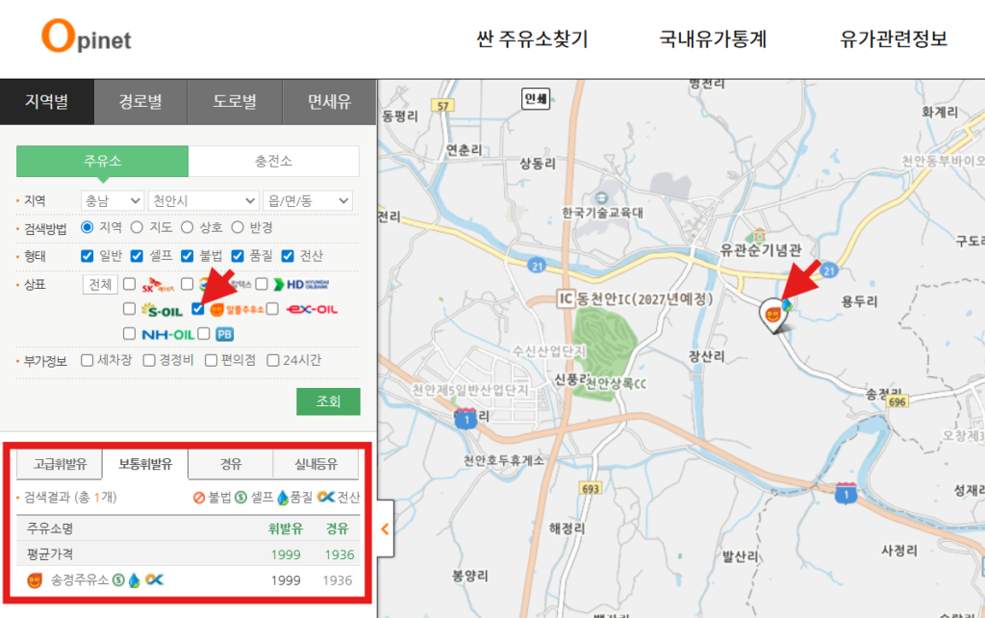Switch to the 경로별 tab
The image size is (985, 618).
tap(140, 102)
